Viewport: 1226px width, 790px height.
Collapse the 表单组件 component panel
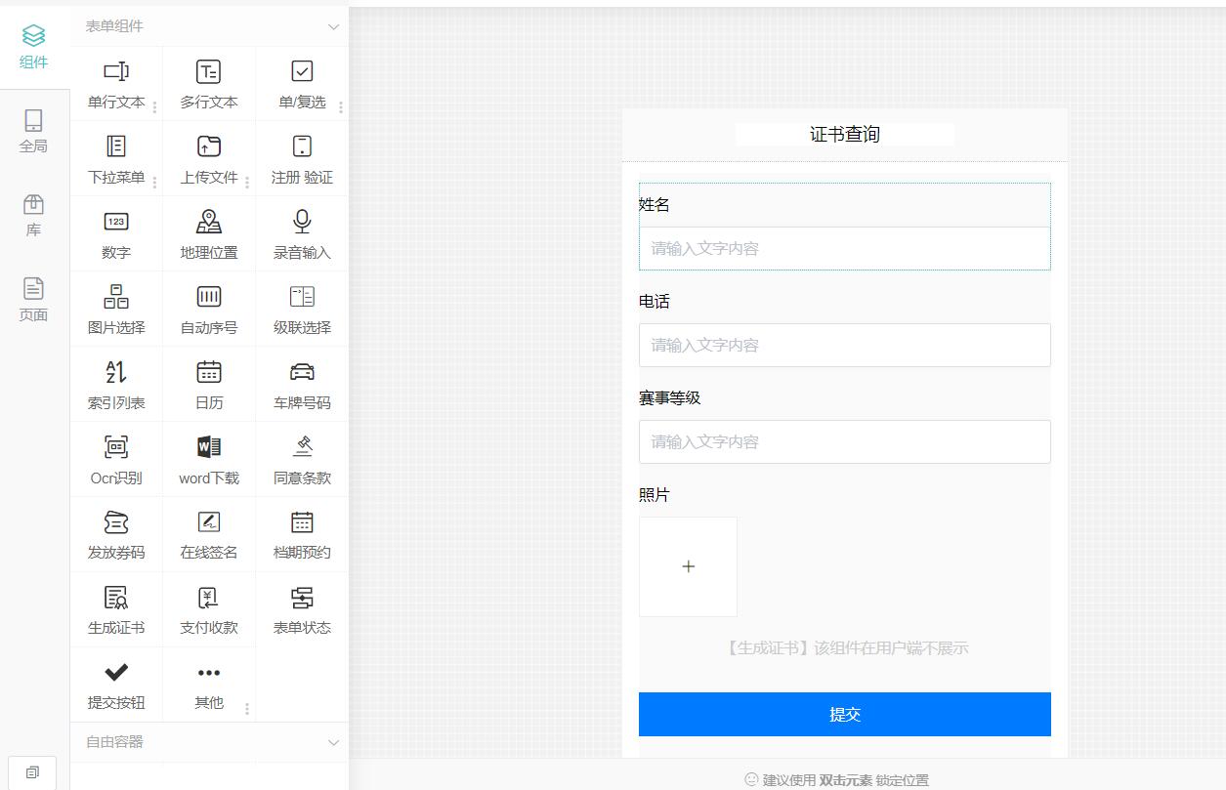click(332, 26)
